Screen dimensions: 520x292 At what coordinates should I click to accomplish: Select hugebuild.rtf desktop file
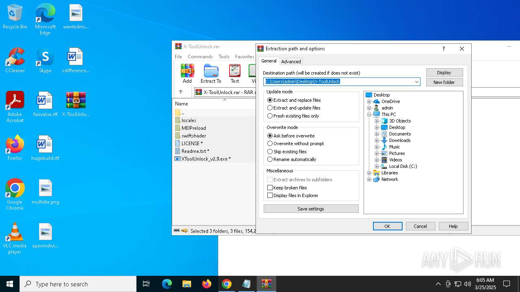[45, 148]
